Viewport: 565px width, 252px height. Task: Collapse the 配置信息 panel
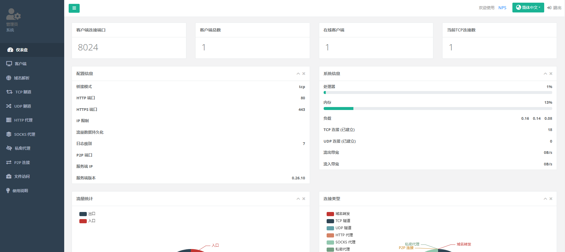pos(298,74)
